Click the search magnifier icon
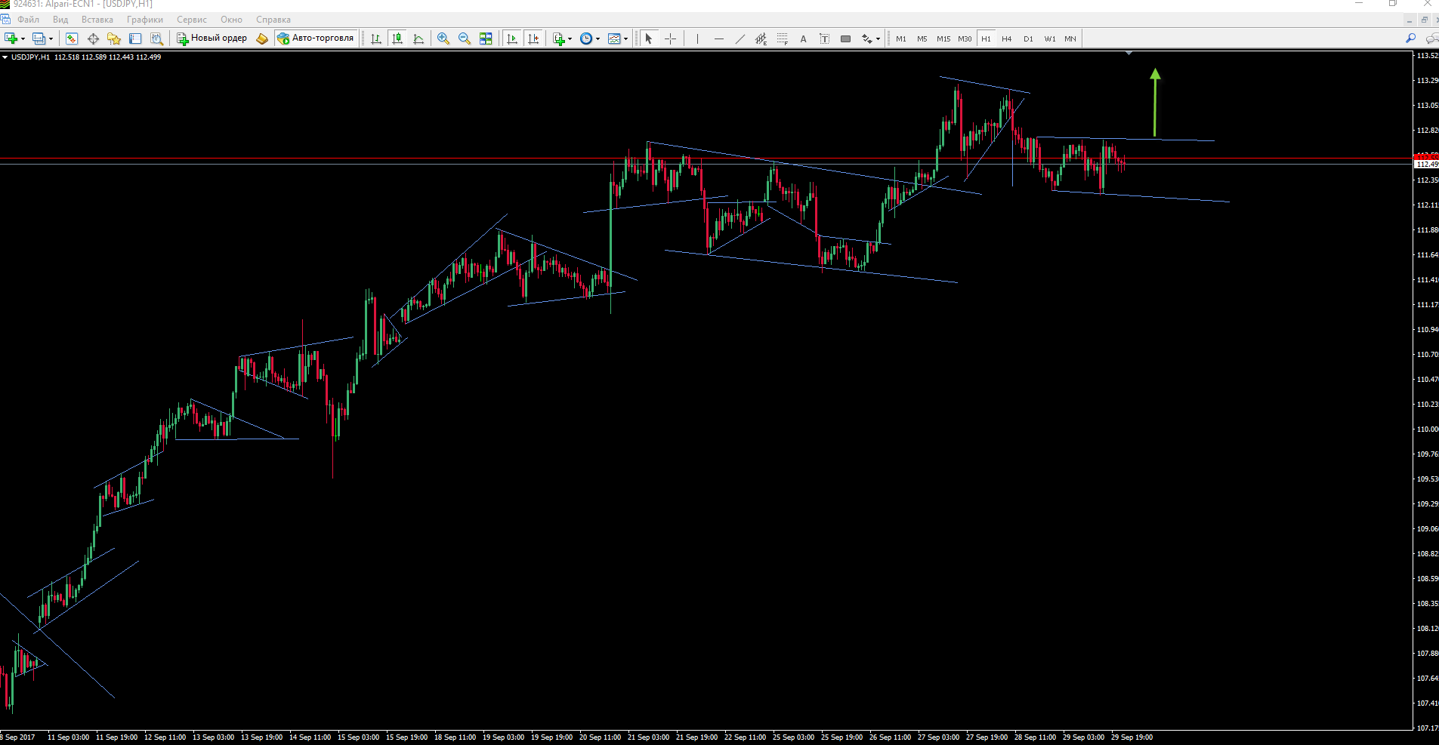Image resolution: width=1439 pixels, height=745 pixels. (x=1410, y=38)
